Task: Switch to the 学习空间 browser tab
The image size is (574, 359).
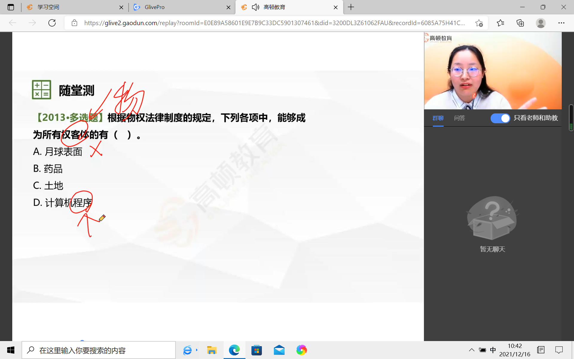Action: (48, 7)
